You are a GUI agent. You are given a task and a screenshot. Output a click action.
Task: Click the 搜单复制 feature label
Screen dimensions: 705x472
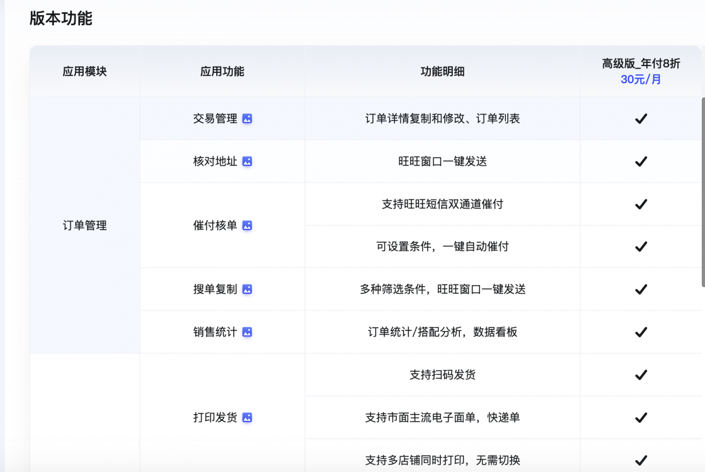215,289
